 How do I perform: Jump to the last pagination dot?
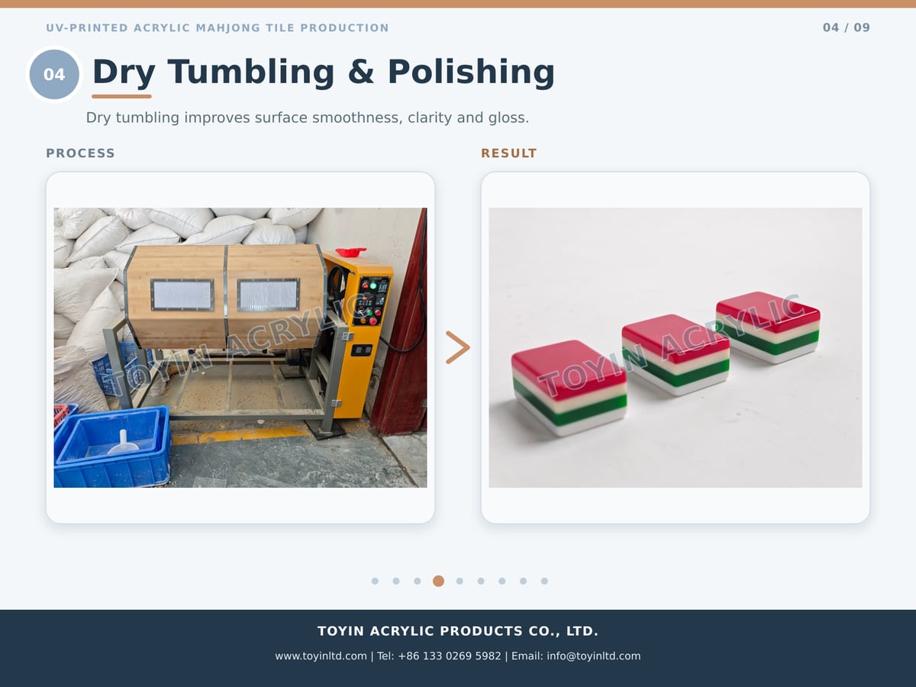pos(544,581)
